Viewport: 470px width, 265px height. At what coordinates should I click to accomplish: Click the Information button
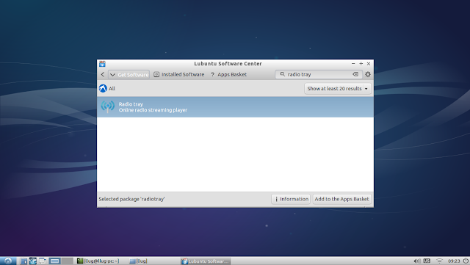click(x=291, y=199)
